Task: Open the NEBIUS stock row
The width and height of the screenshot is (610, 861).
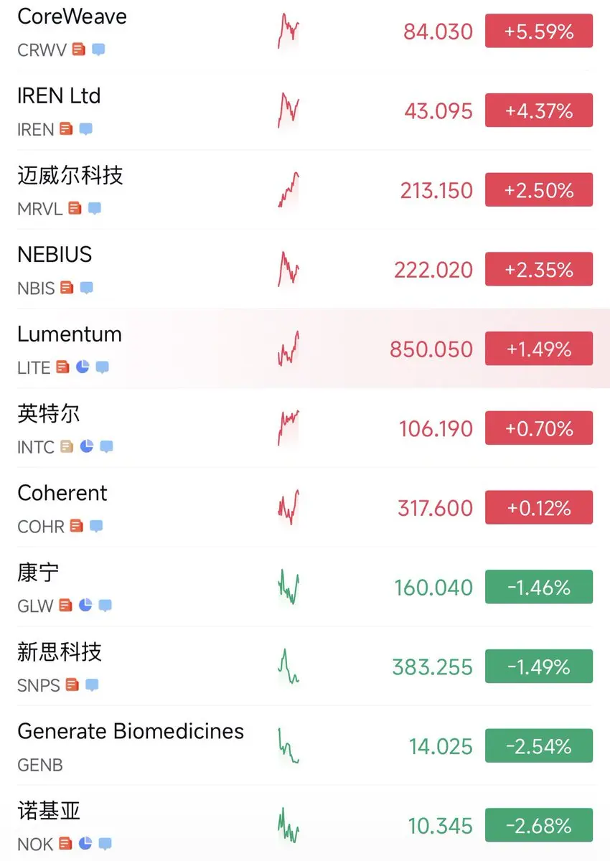Action: [305, 270]
